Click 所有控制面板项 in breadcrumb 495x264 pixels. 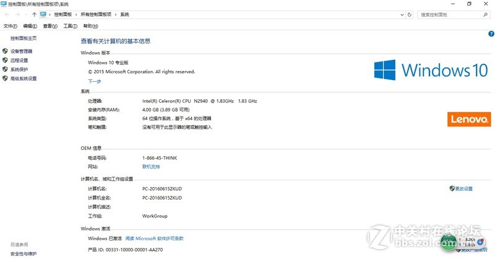pyautogui.click(x=96, y=14)
